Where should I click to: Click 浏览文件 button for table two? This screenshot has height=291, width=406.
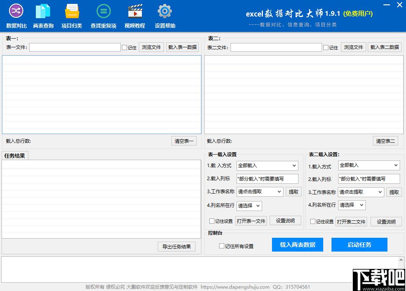coord(353,47)
